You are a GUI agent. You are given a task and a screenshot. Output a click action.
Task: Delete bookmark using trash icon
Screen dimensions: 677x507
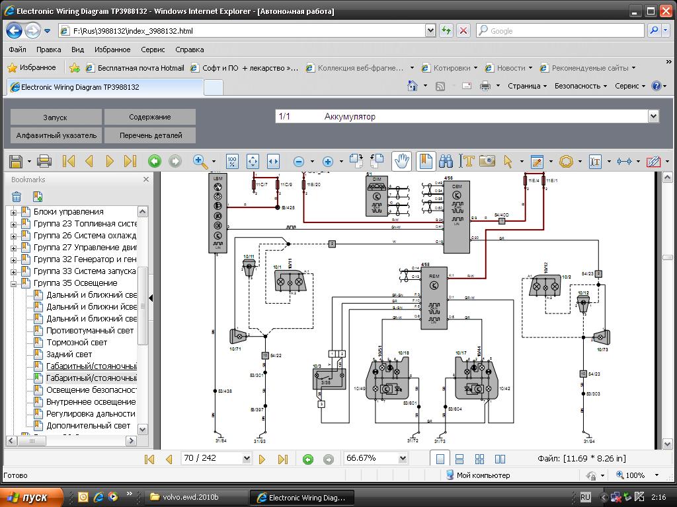17,197
